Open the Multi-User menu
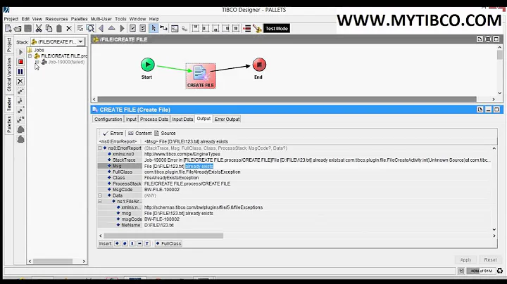The height and width of the screenshot is (284, 507). tap(101, 19)
